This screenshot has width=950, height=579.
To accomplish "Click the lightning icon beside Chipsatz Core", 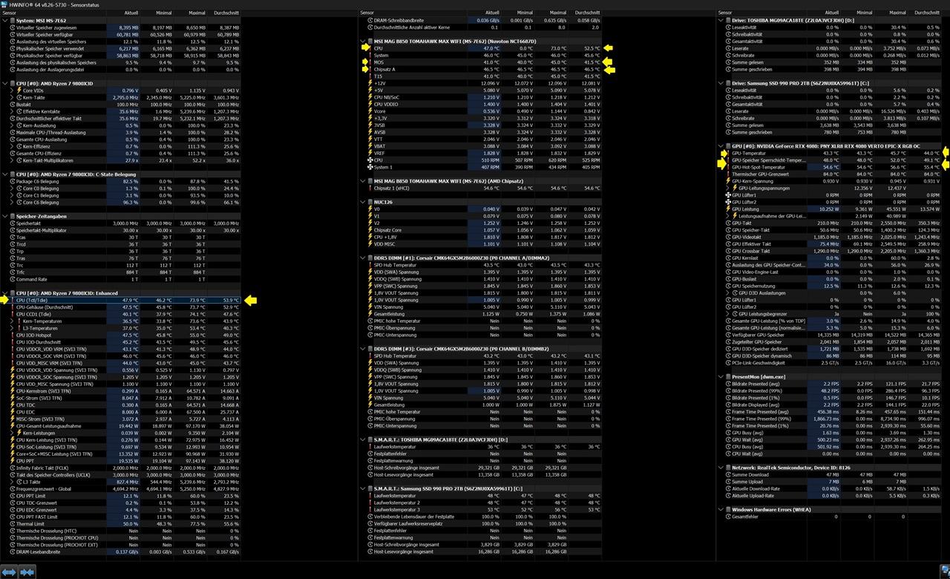I will click(369, 230).
